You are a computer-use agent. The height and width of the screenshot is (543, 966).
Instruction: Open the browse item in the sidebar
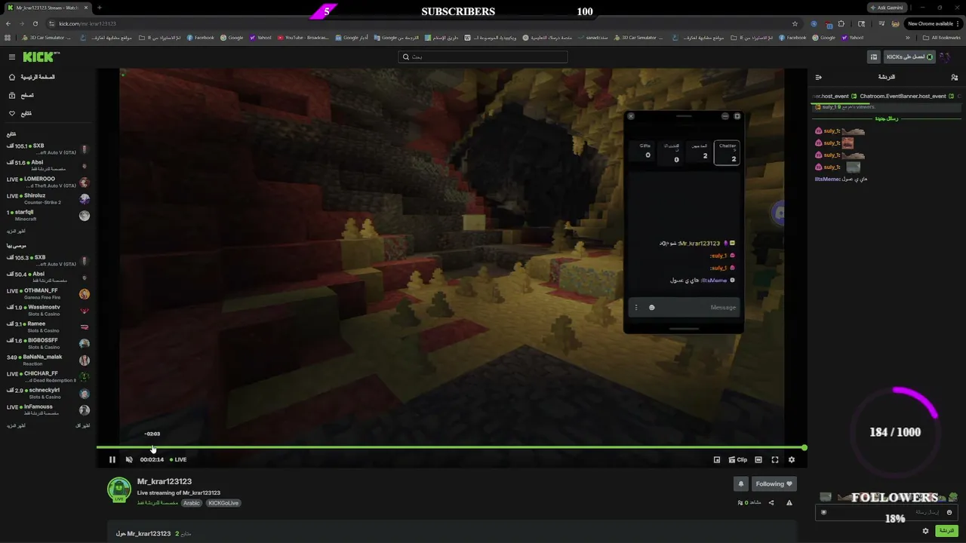pyautogui.click(x=21, y=95)
